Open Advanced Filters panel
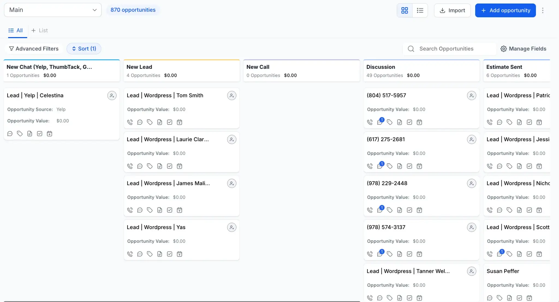 coord(34,49)
